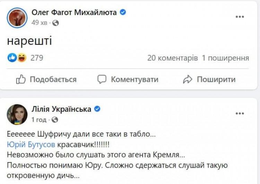The height and width of the screenshot is (184, 260).
Task: Click globe privacy icon on the 49 хв post
Action: [55, 23]
